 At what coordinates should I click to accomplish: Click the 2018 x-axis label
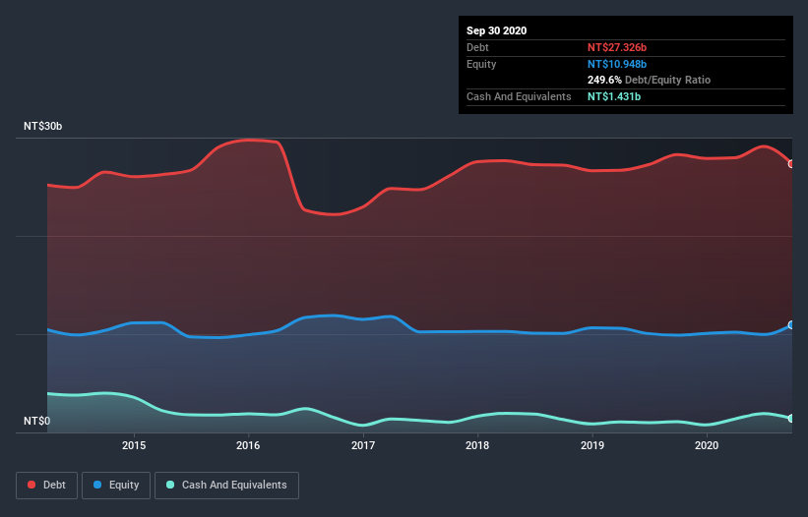click(477, 445)
